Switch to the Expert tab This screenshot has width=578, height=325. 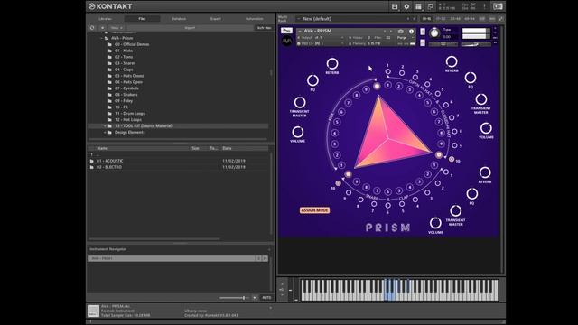[216, 18]
